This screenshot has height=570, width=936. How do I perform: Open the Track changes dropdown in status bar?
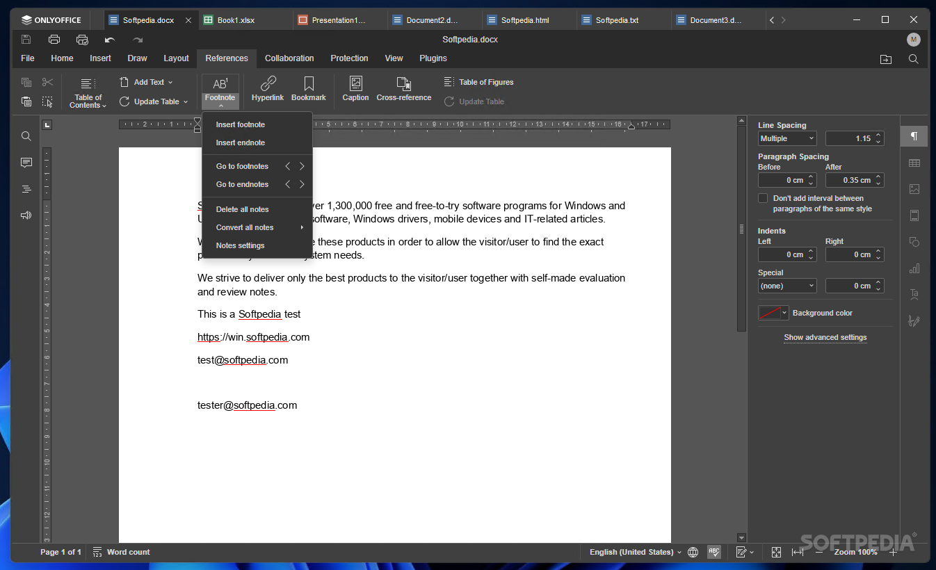point(745,552)
